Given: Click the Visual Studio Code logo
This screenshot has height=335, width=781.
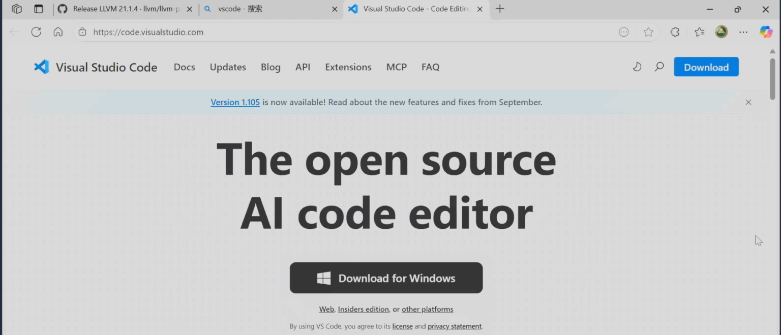Looking at the screenshot, I should coord(41,67).
